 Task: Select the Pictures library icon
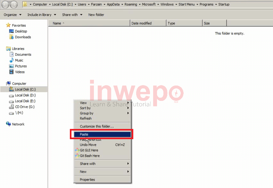(x=11, y=66)
